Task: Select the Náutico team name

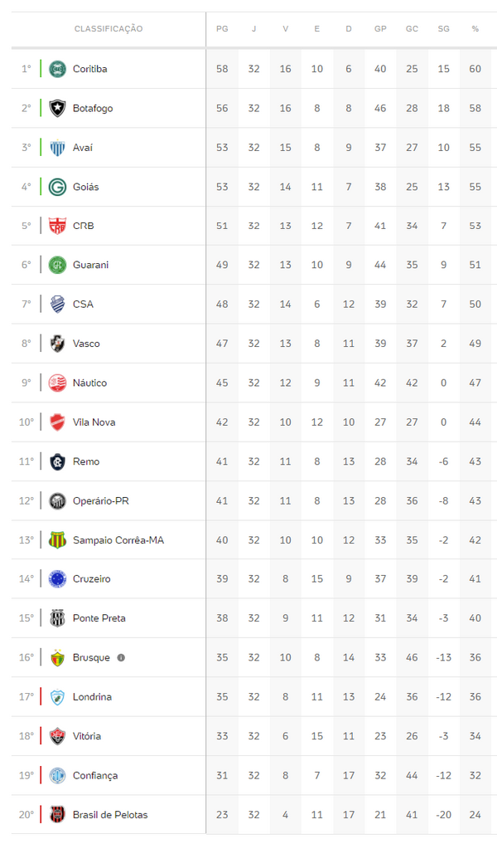Action: pos(89,383)
